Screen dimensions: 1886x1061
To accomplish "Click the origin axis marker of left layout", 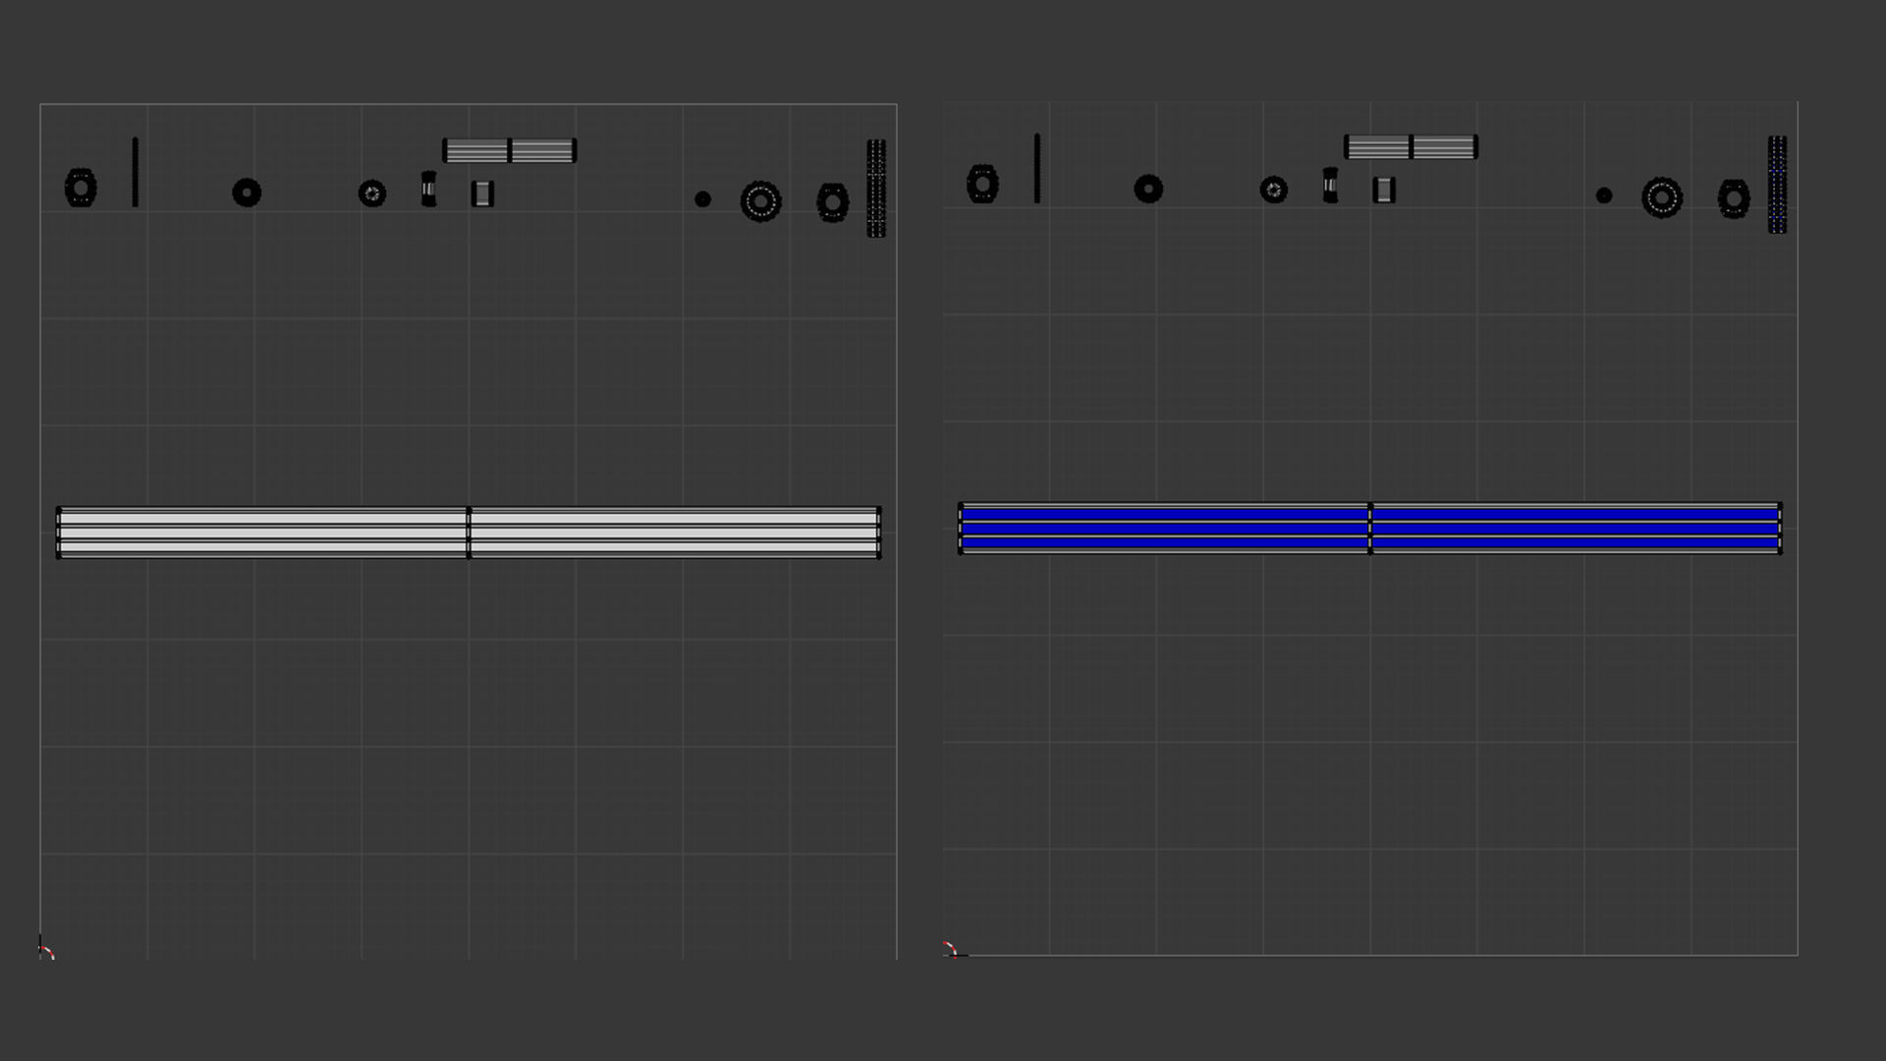I will 46,949.
